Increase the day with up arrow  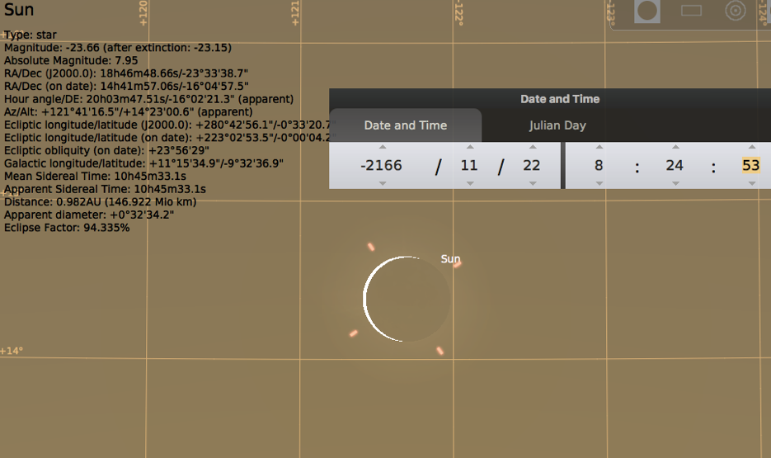532,148
